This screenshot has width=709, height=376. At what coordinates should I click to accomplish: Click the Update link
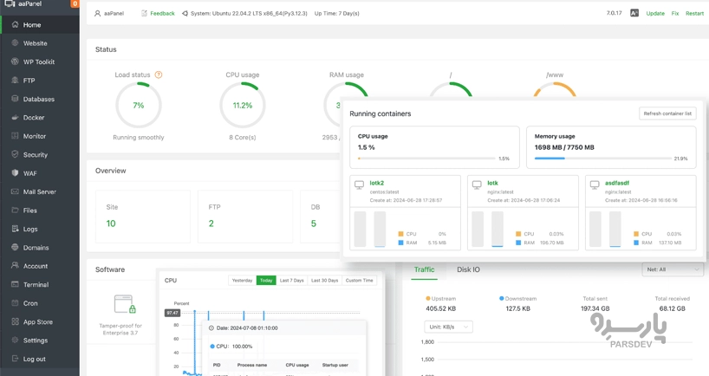655,14
